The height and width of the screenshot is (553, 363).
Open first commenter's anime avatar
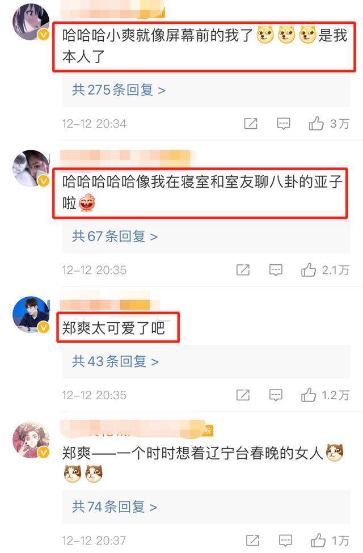(31, 22)
